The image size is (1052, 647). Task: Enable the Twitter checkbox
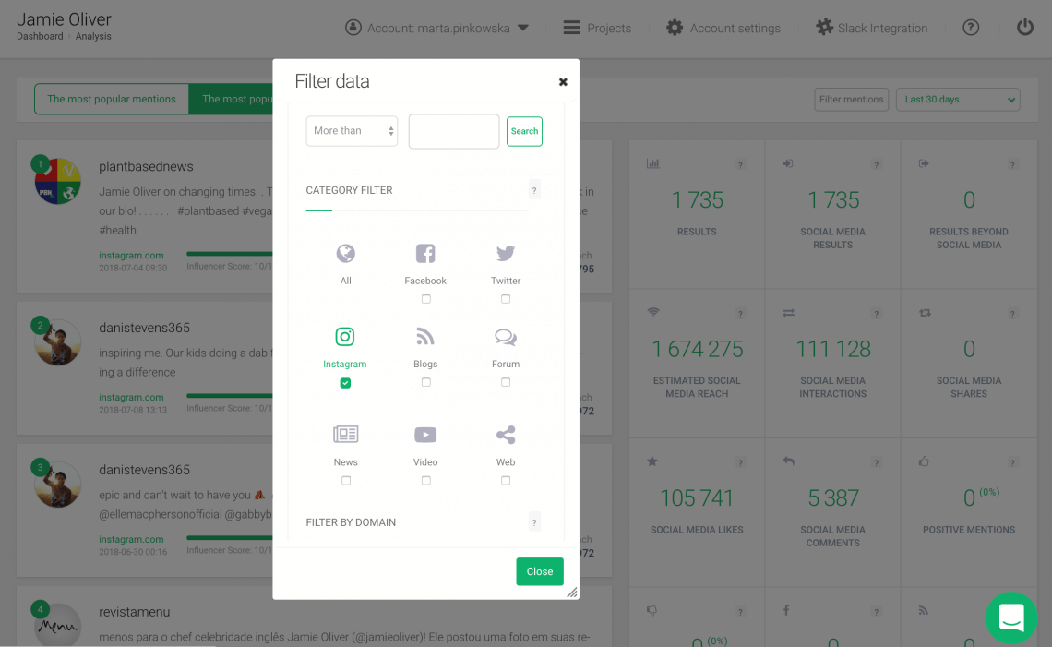click(x=506, y=299)
